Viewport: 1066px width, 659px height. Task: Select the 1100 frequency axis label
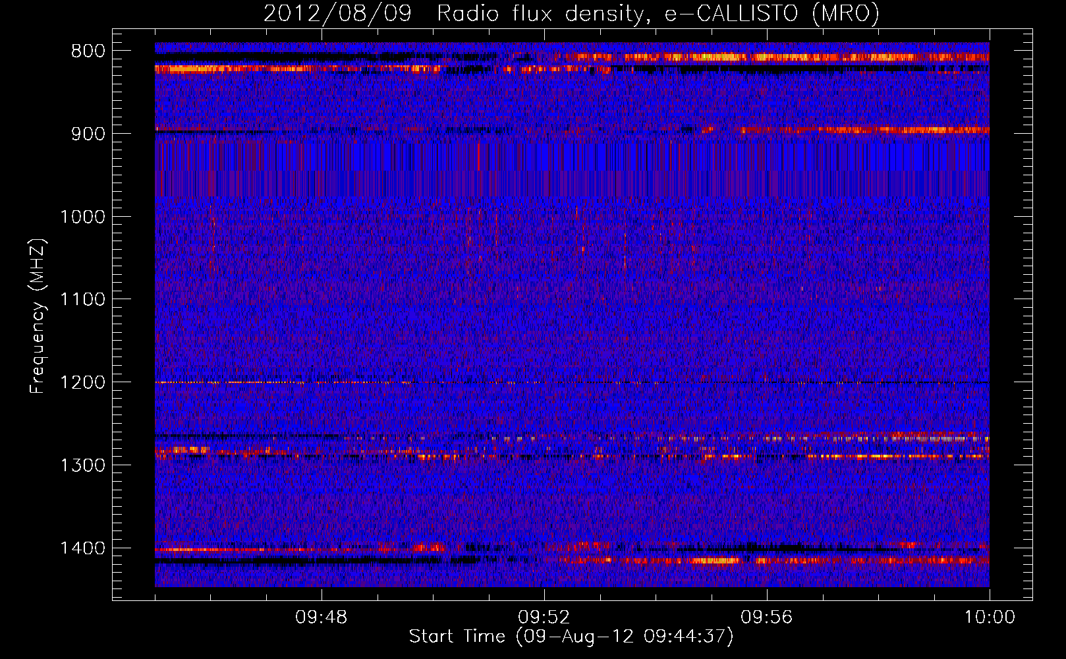83,300
